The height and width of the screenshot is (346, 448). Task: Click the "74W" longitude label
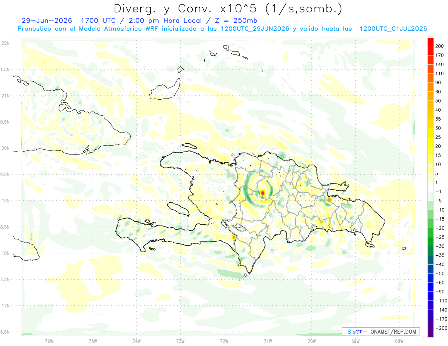point(137,341)
